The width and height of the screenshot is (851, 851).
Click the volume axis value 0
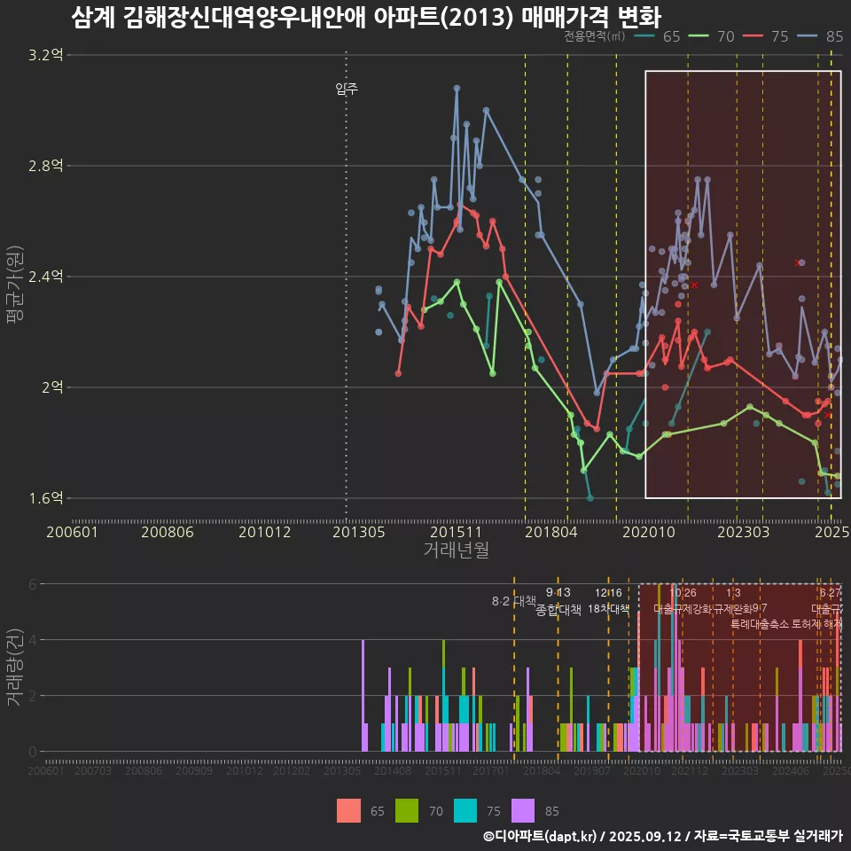33,752
